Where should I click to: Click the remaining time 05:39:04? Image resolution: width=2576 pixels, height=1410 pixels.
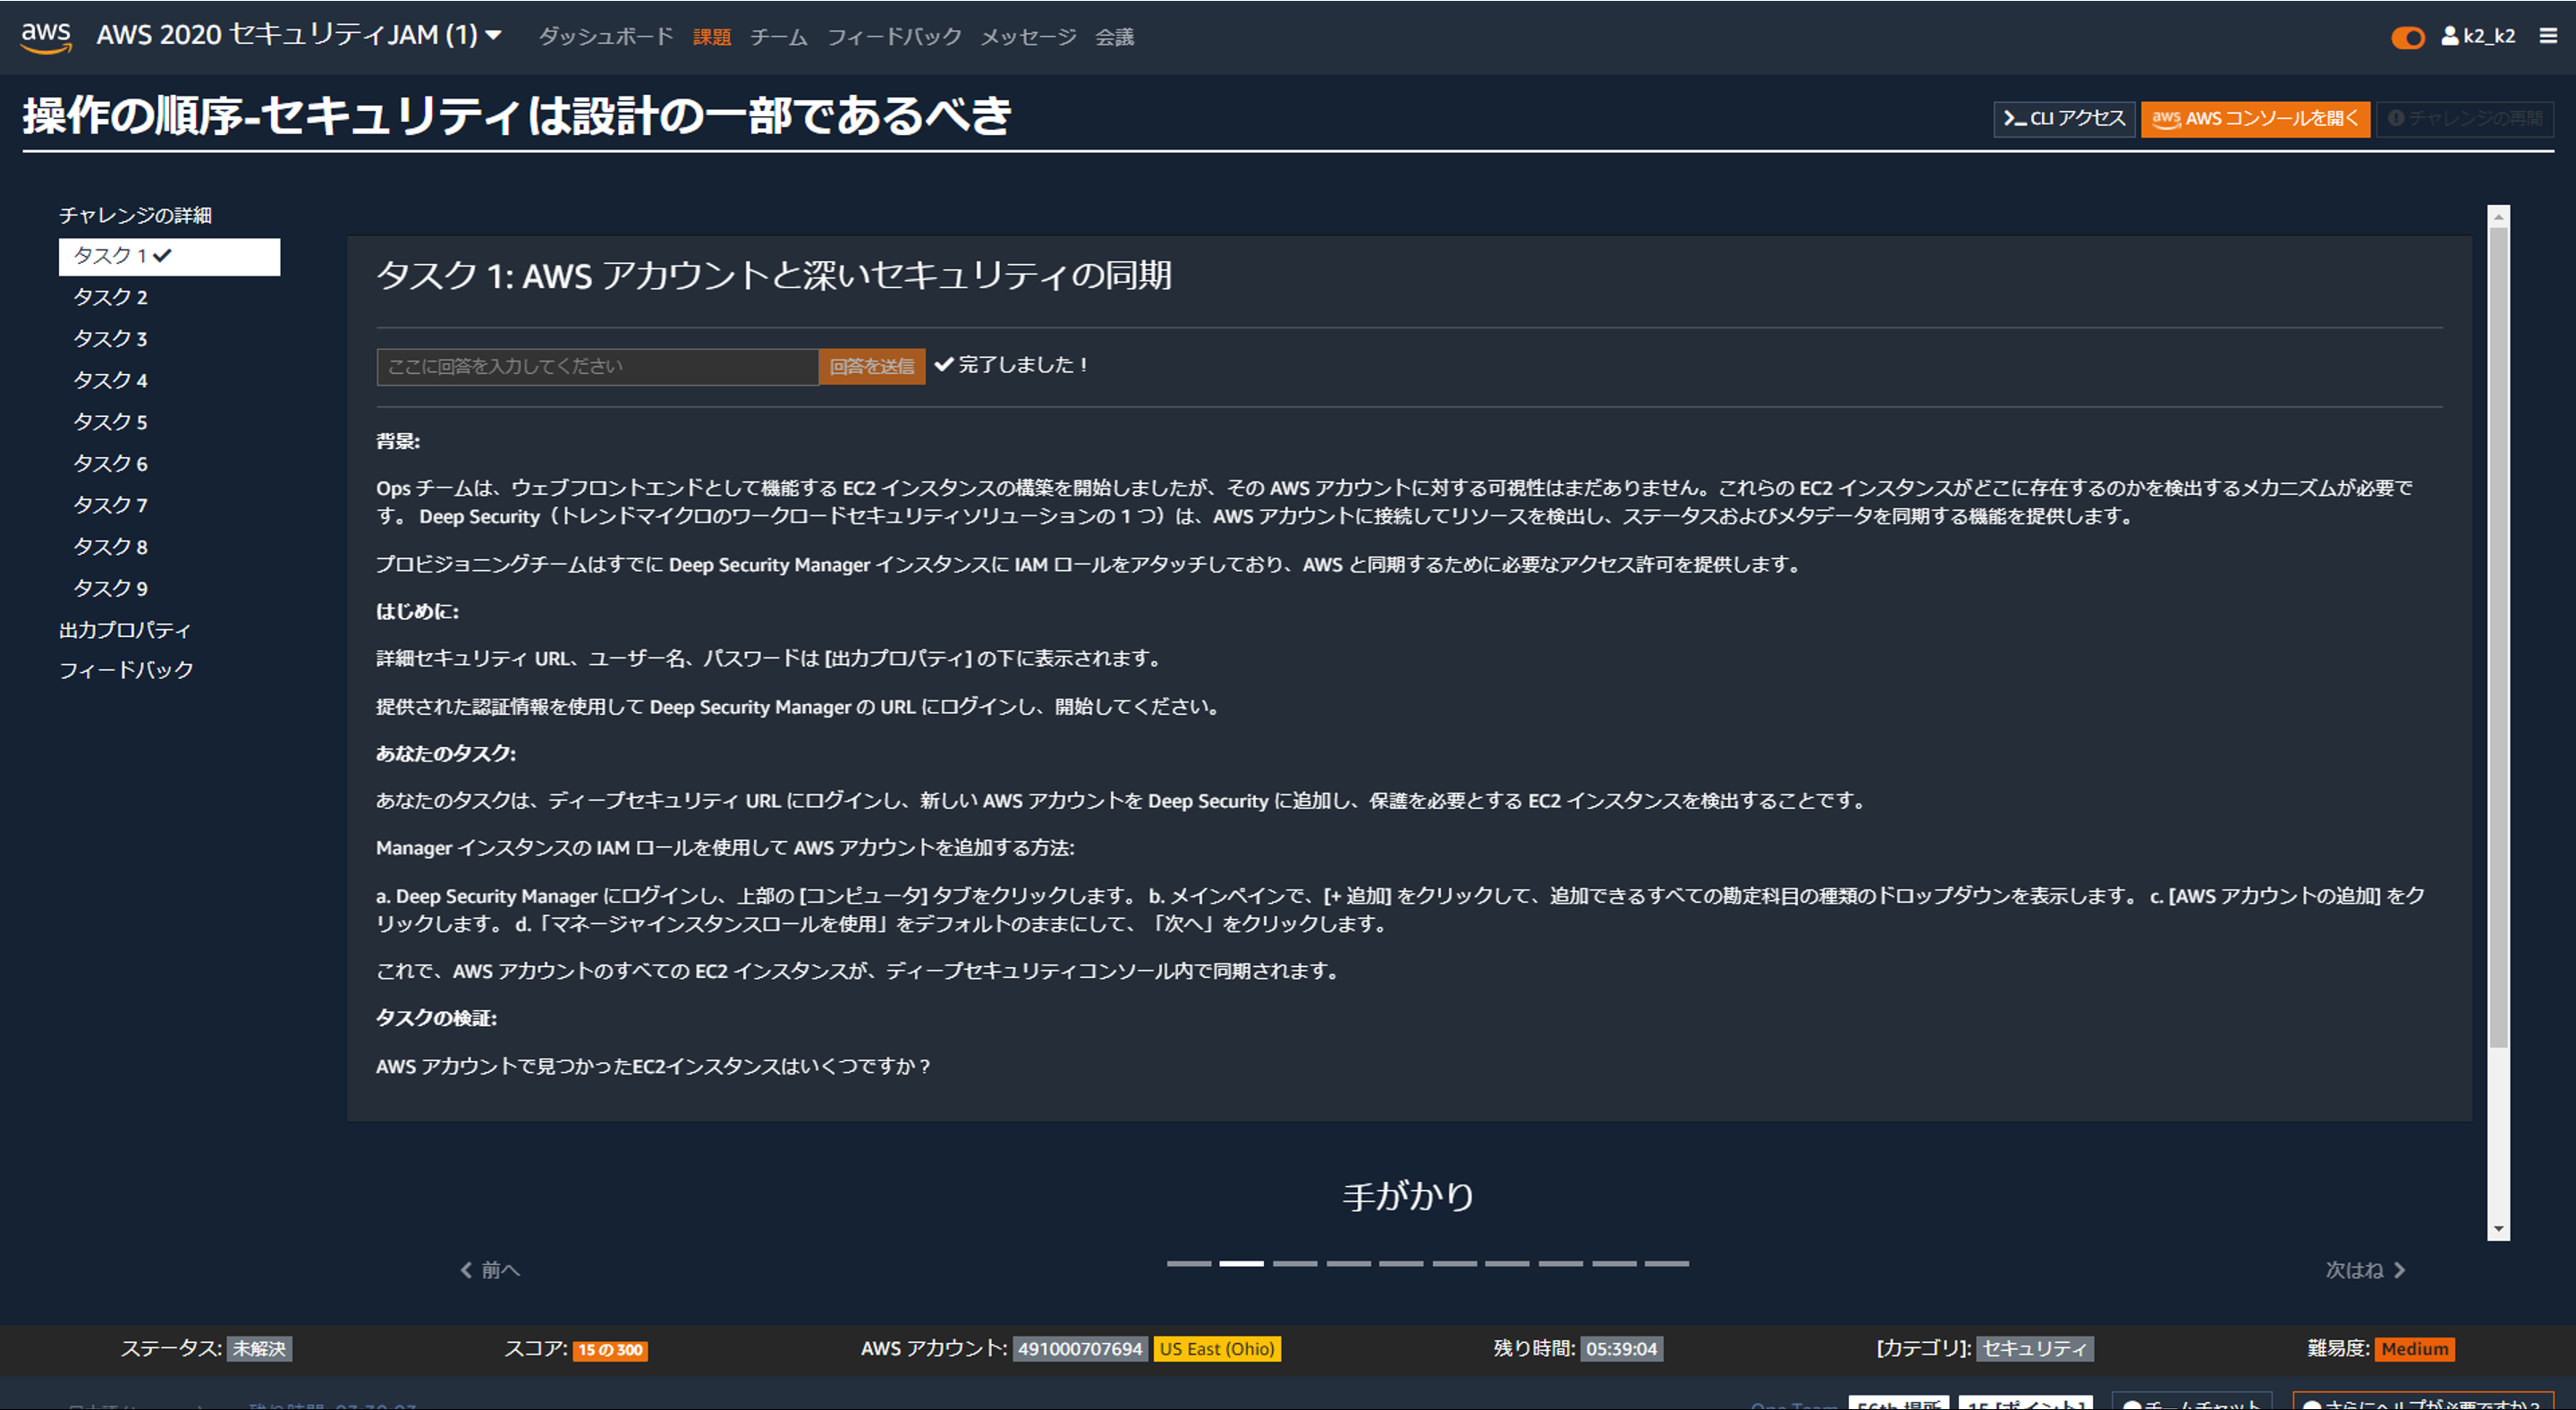point(1621,1349)
